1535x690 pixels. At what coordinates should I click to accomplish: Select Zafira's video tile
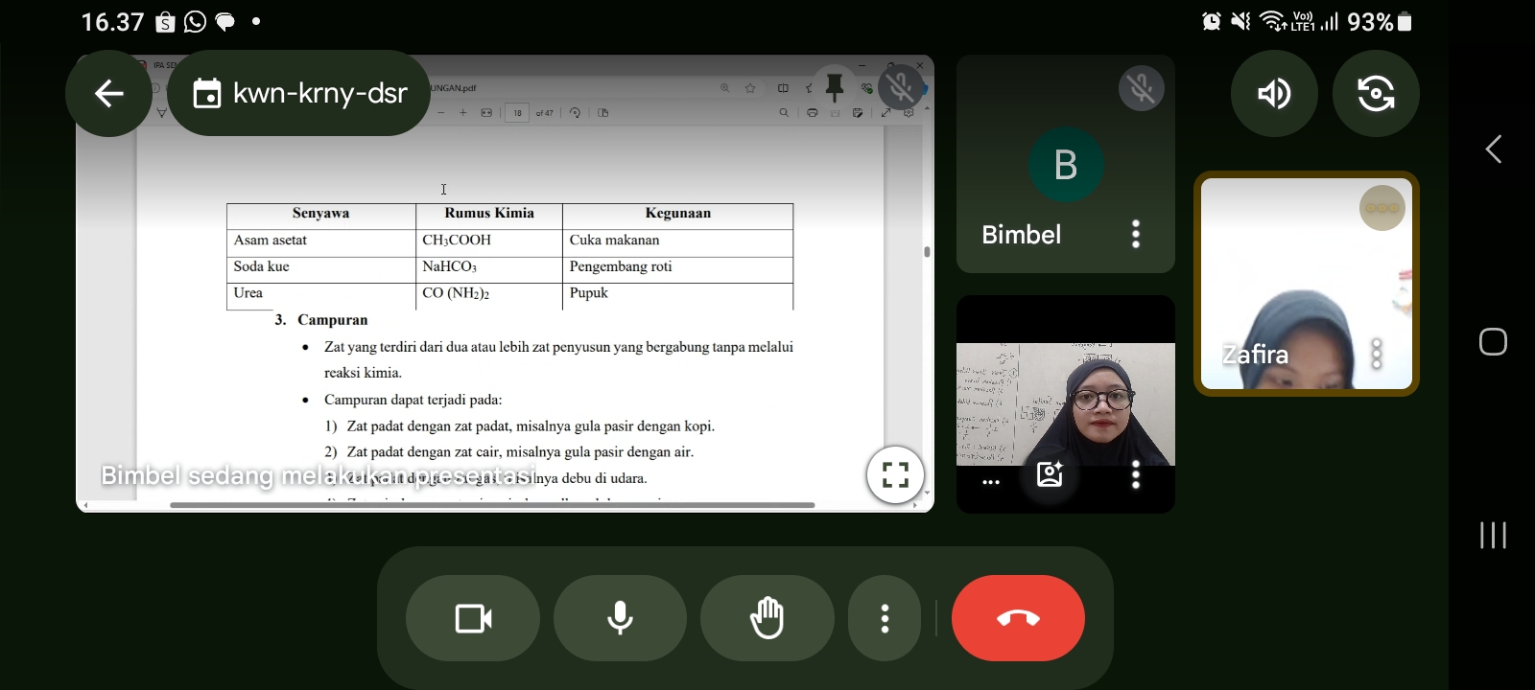[1306, 284]
